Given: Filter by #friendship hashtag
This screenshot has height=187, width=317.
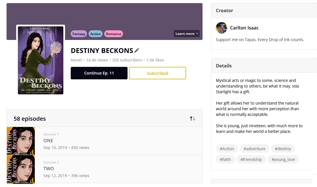Looking at the screenshot, I should click(x=251, y=160).
